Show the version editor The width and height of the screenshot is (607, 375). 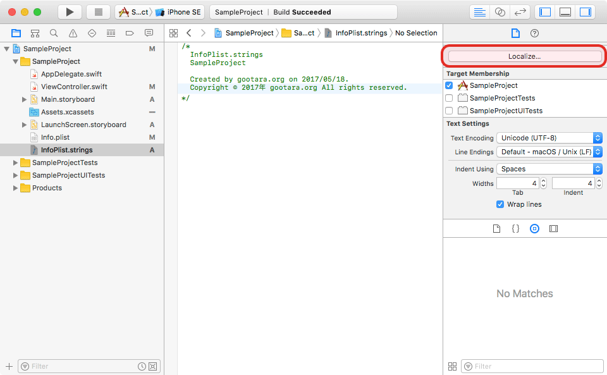(520, 12)
